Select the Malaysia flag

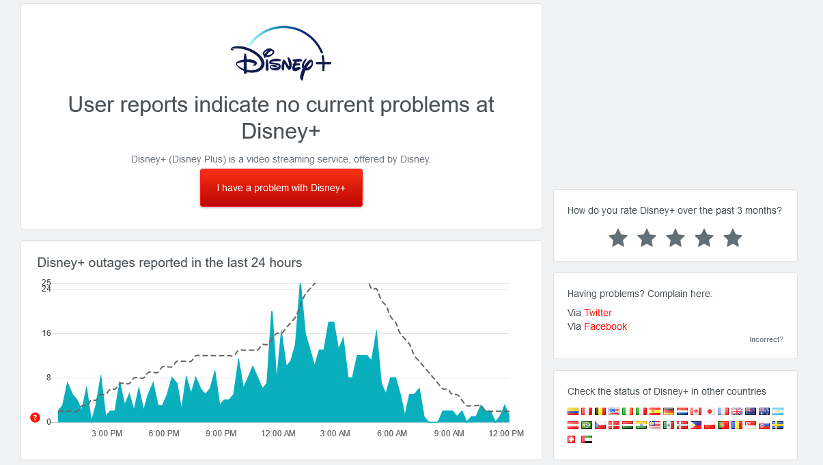click(655, 425)
